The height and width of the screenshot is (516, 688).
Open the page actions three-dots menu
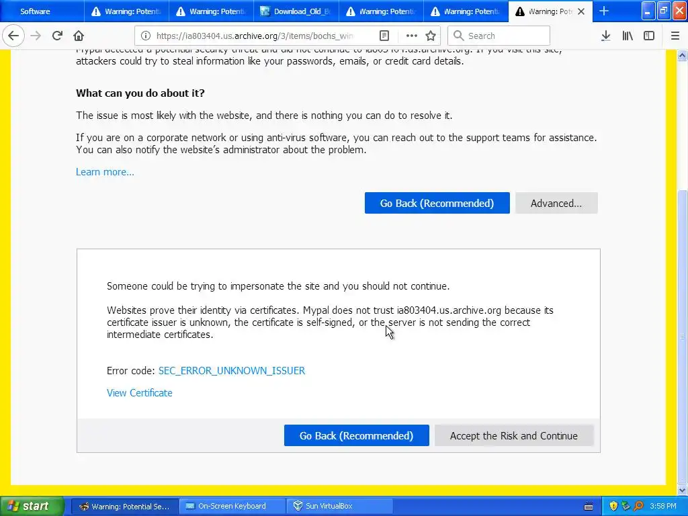tap(412, 36)
